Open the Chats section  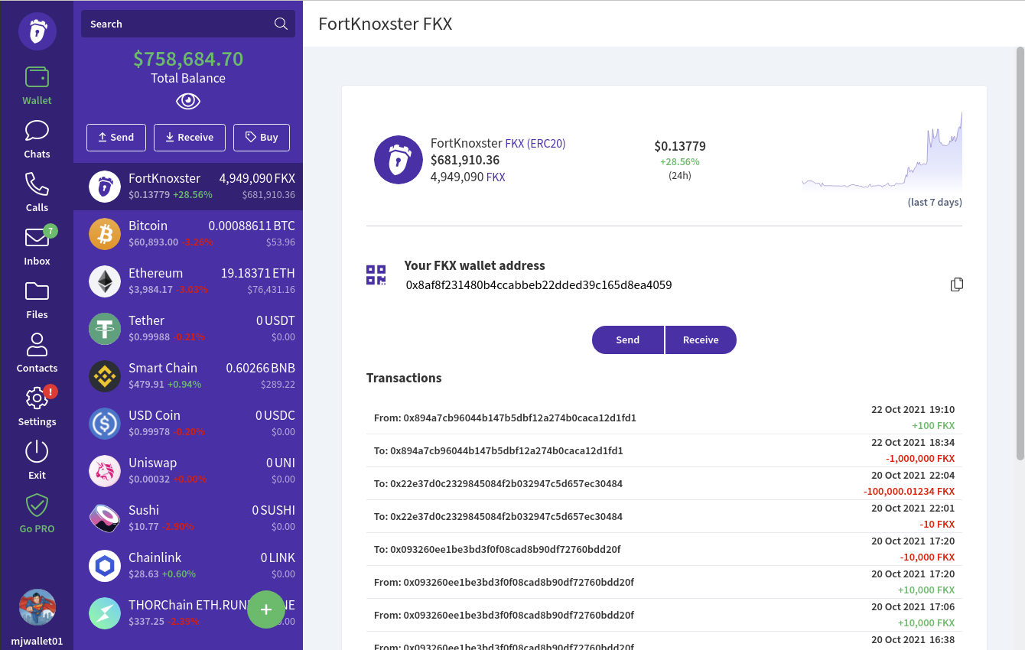coord(37,139)
